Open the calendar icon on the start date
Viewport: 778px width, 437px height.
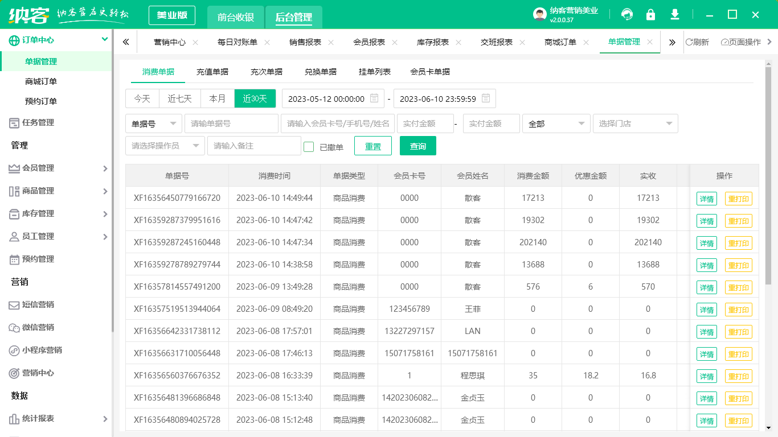pyautogui.click(x=373, y=98)
